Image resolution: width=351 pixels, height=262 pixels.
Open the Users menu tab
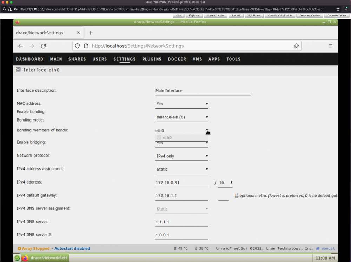(x=100, y=59)
